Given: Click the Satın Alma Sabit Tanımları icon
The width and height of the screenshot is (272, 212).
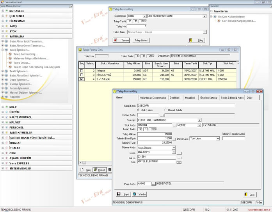Looking at the screenshot, I should click(x=7, y=41).
